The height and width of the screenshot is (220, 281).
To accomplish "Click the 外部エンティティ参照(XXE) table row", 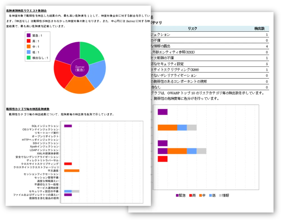I will [210, 52].
